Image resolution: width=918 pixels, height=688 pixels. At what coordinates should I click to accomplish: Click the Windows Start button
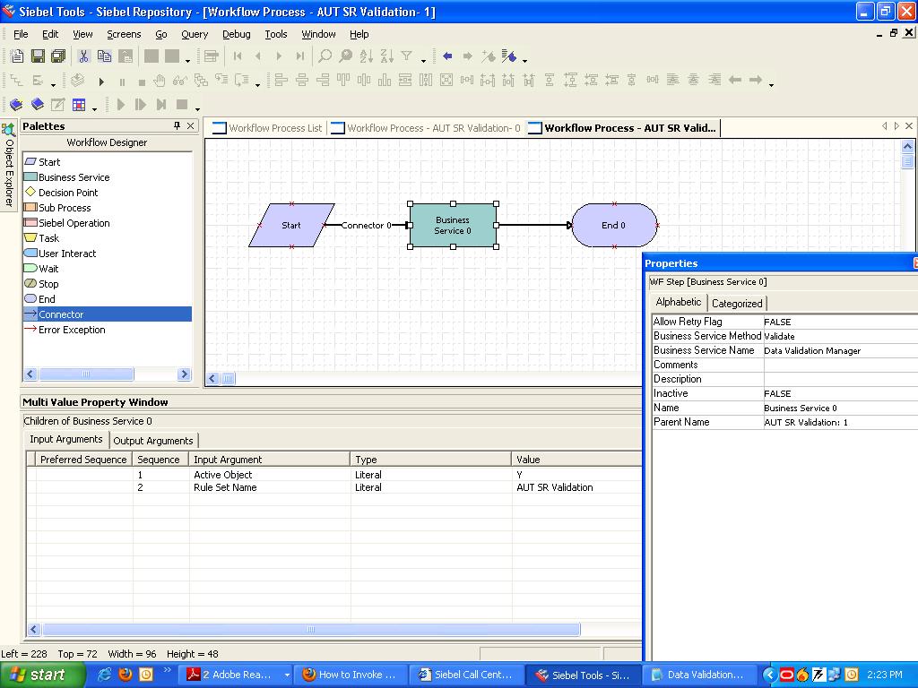(43, 675)
